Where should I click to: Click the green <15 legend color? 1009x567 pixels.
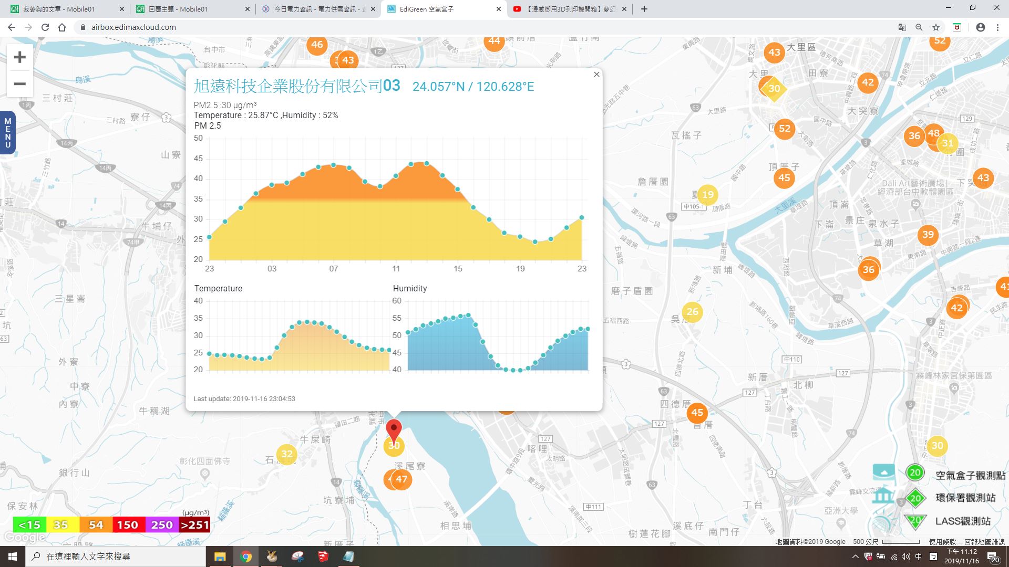(x=29, y=525)
